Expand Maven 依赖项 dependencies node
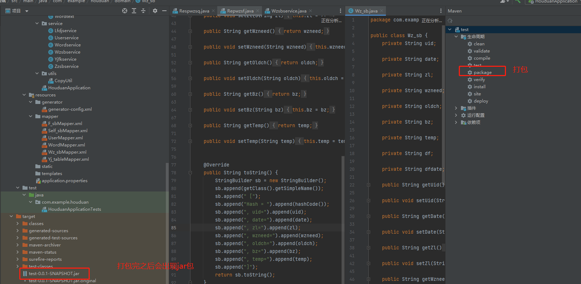 tap(456, 123)
